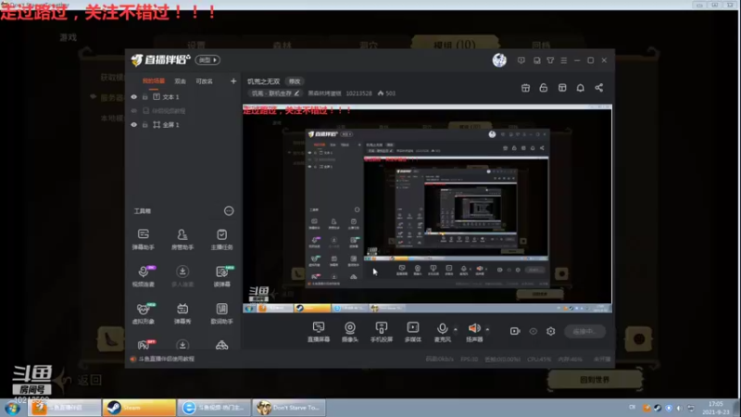Click 回到世界 button in the game window
Viewport: 741px width, 417px height.
click(x=595, y=380)
